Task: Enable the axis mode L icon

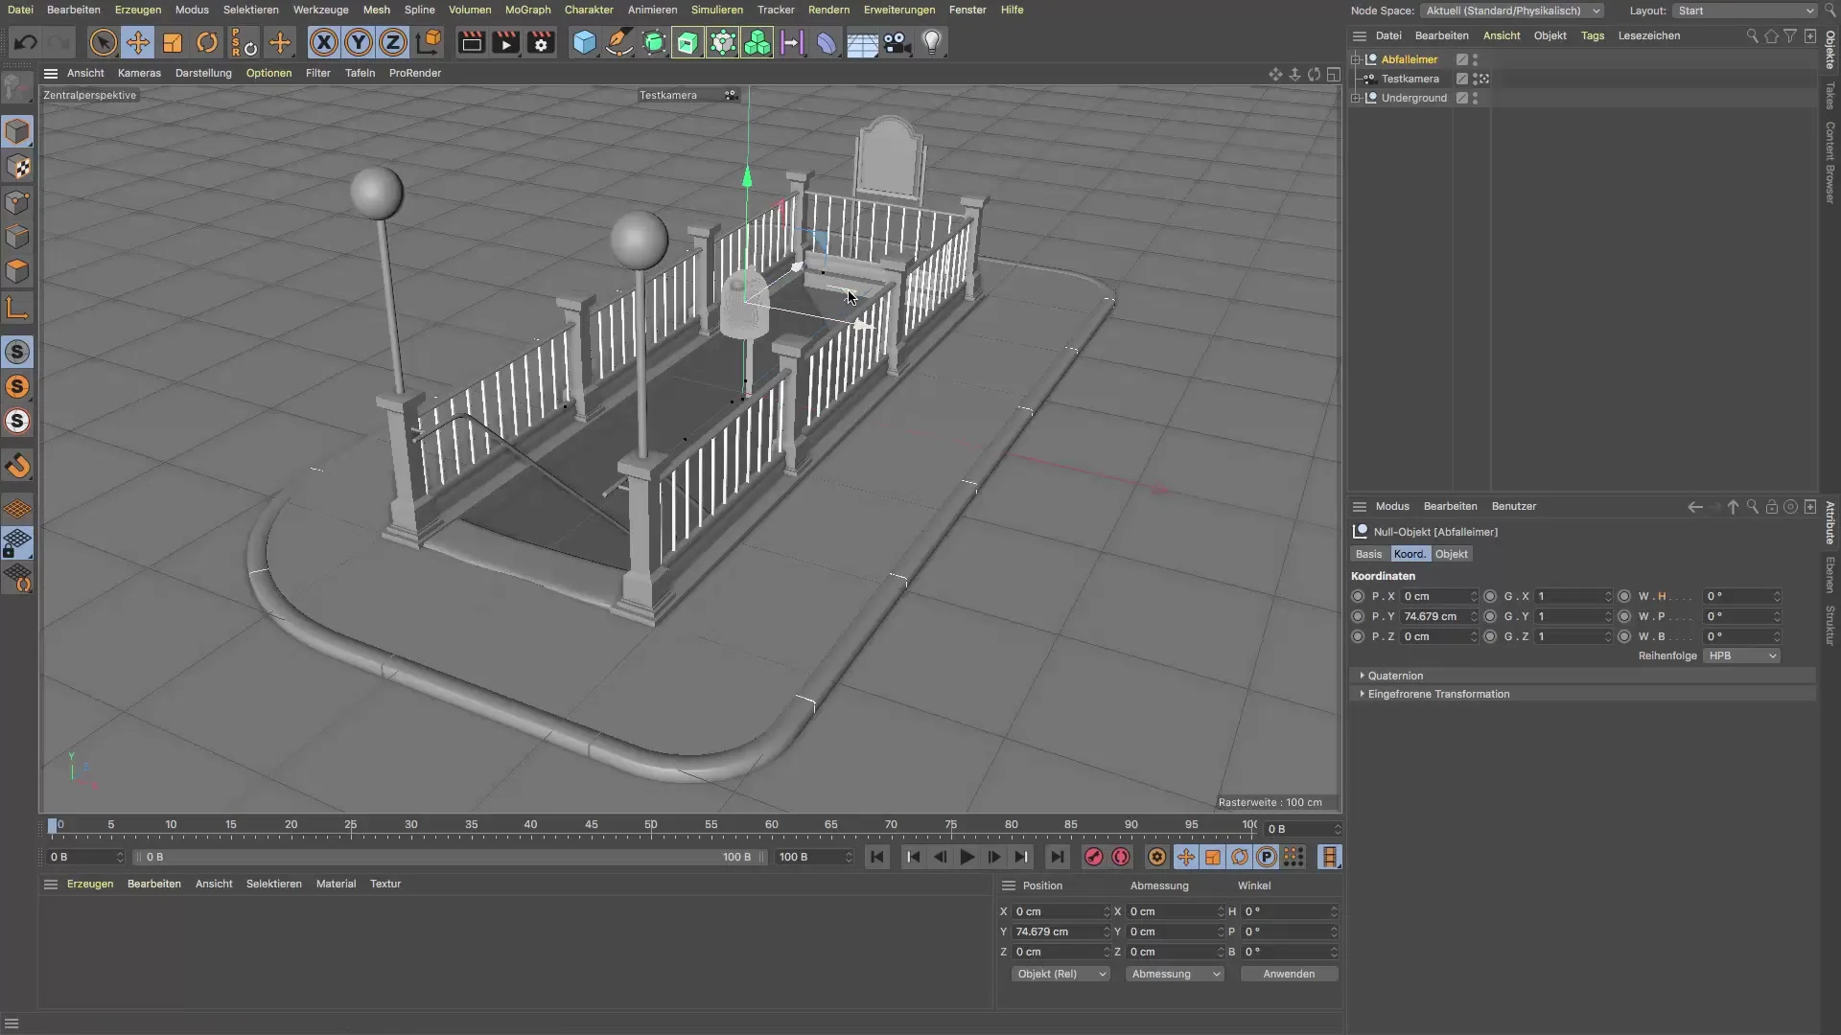Action: (x=17, y=308)
